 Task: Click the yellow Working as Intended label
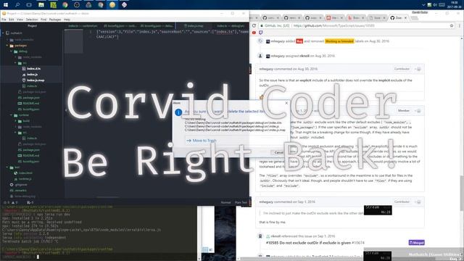tap(339, 41)
